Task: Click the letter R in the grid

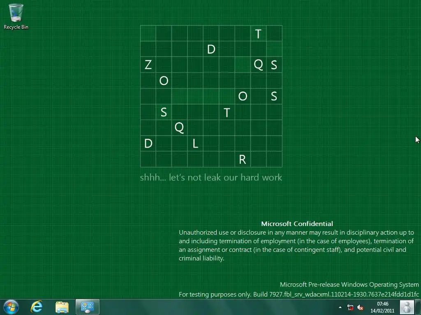Action: (243, 160)
